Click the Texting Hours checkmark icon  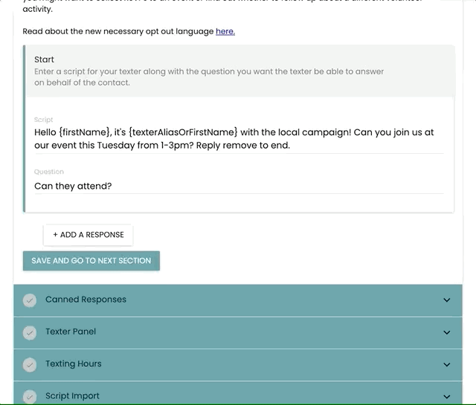(30, 364)
